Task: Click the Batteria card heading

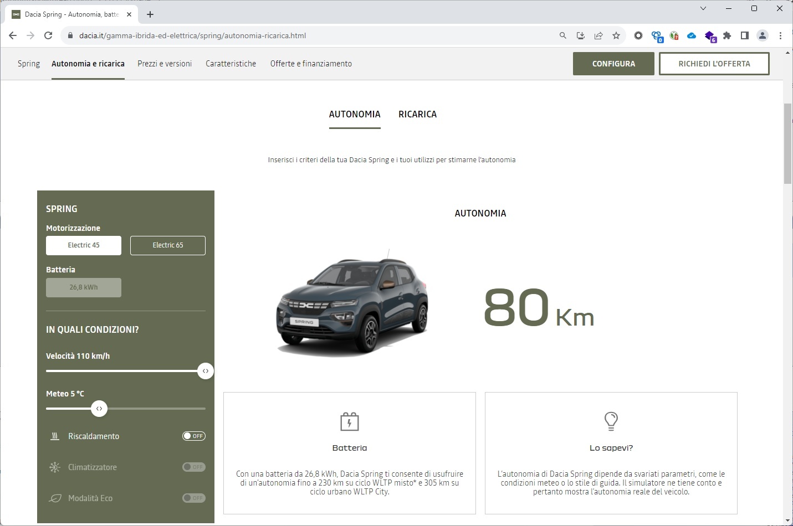Action: (350, 448)
